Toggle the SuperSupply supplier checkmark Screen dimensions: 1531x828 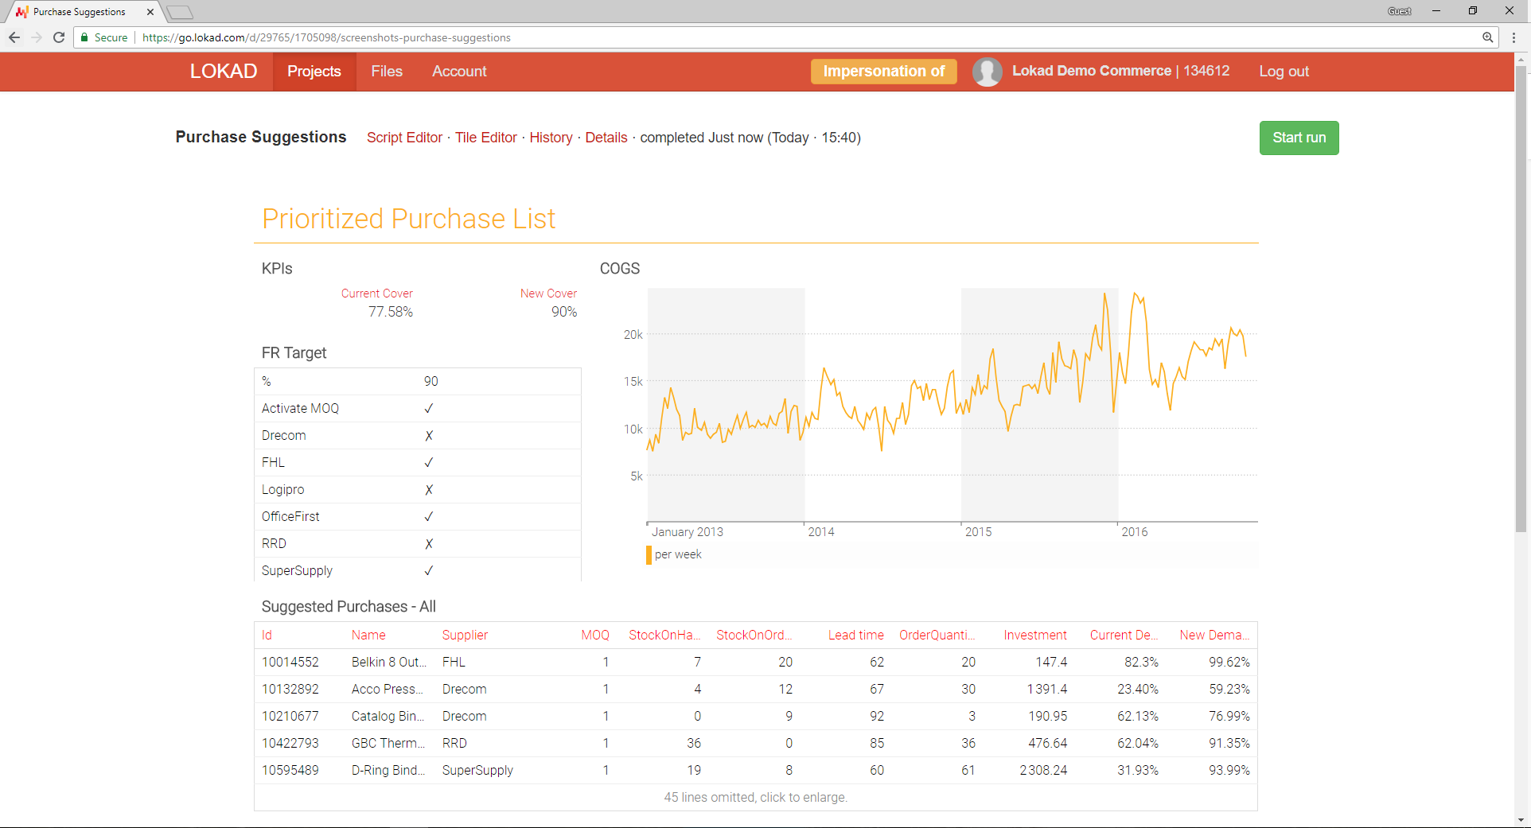[x=429, y=571]
